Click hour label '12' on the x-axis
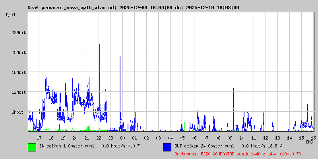The height and width of the screenshot is (159, 318). click(266, 138)
